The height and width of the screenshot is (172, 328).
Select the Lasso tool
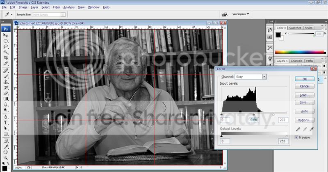click(6, 47)
